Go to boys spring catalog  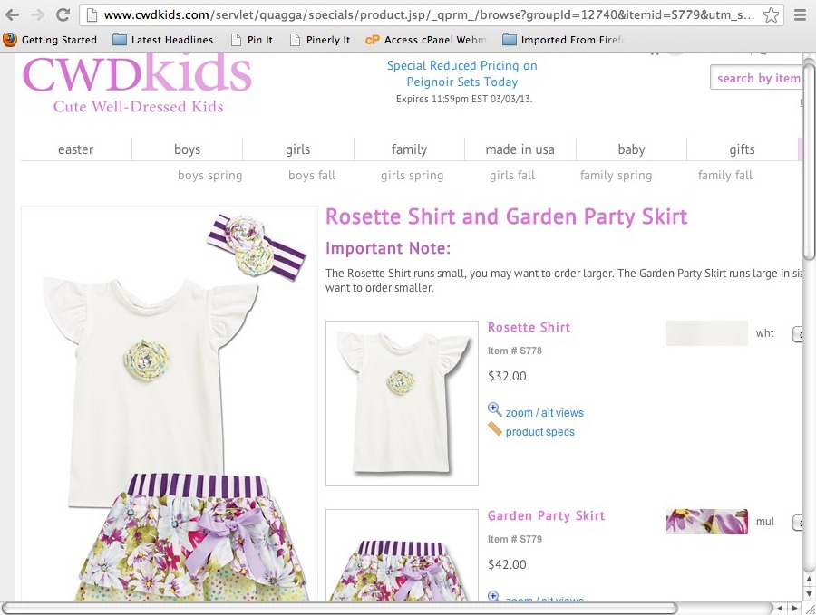pyautogui.click(x=209, y=176)
